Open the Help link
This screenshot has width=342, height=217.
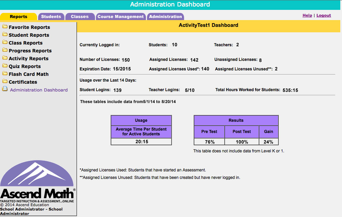click(307, 15)
